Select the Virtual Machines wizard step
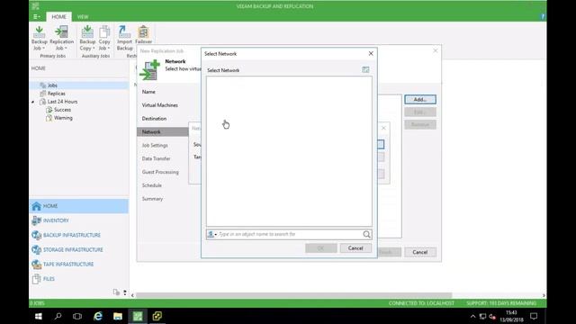Viewport: 576px width, 324px height. click(x=160, y=105)
